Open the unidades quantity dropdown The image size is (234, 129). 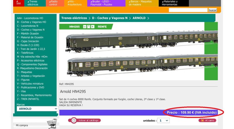[x=164, y=121]
